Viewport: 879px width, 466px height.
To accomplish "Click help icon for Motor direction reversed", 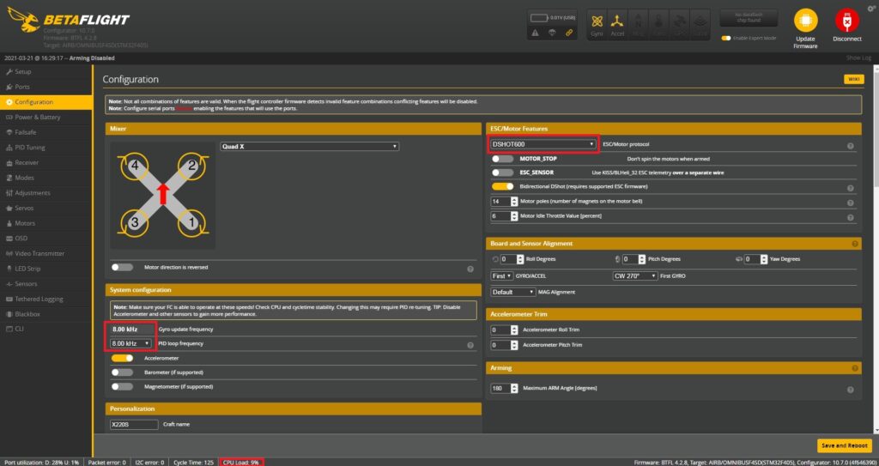I will (x=470, y=269).
